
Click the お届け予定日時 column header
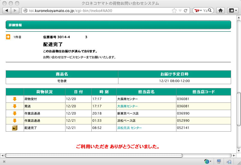pyautogui.click(x=175, y=74)
